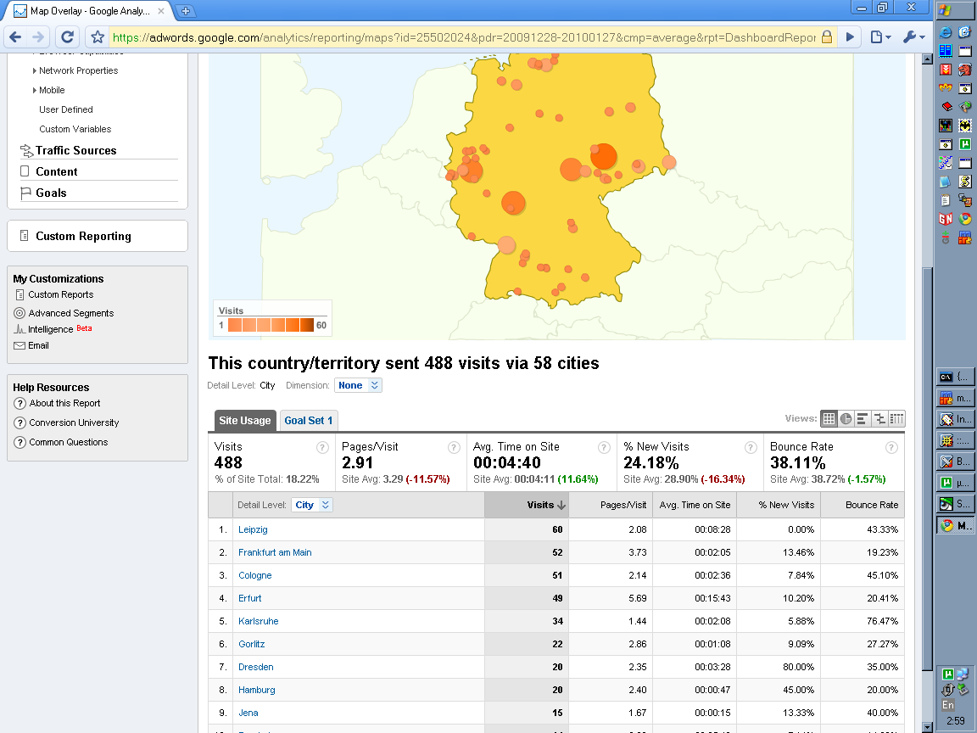Expand the Mobile tree item

51,90
